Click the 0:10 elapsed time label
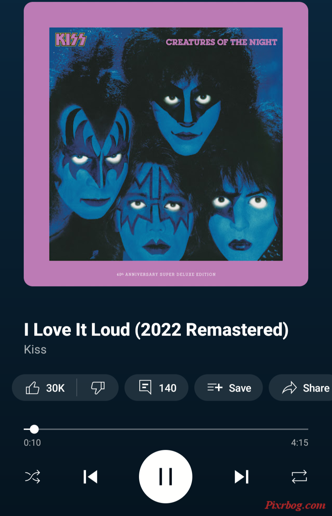Viewport: 332px width, 516px height. pyautogui.click(x=32, y=443)
